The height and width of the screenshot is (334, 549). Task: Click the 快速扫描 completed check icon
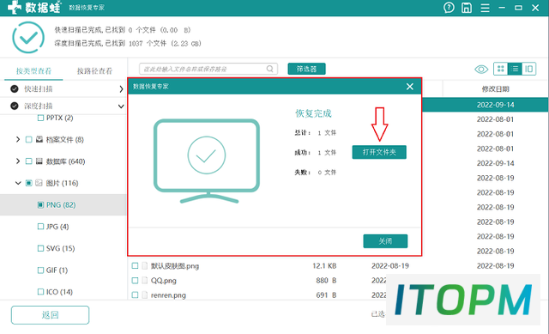point(15,89)
